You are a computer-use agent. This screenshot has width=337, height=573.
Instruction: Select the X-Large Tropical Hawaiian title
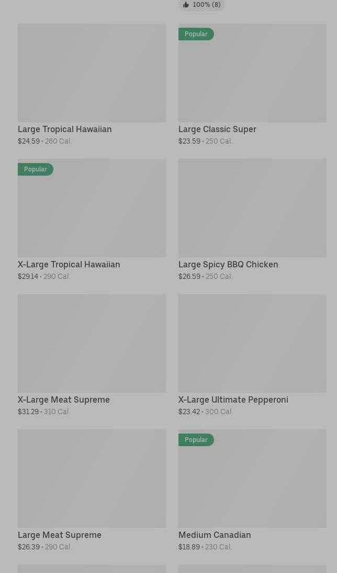pos(69,264)
